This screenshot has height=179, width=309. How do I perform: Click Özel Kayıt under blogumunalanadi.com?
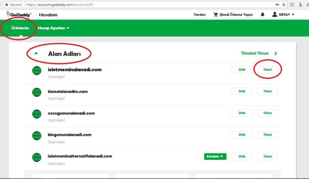[x=56, y=142]
